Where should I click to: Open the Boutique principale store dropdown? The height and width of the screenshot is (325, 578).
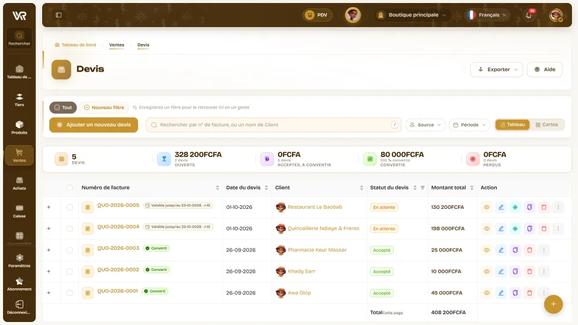pos(412,15)
